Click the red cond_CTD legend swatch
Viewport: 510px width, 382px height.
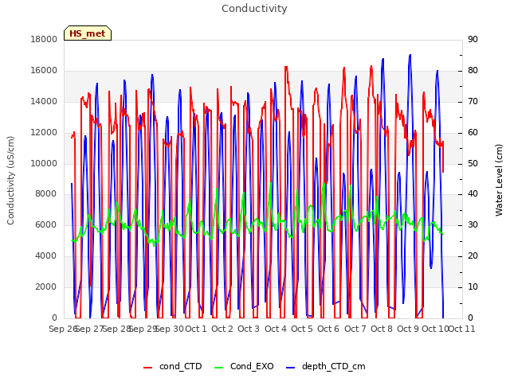coord(147,368)
